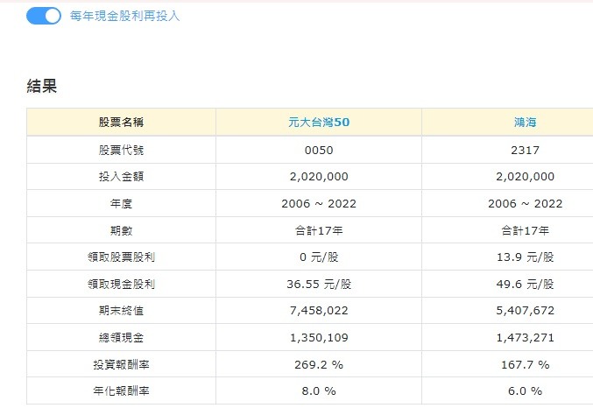The width and height of the screenshot is (593, 408).
Task: Toggle the 每年現金股利再投入 switch
Action: 44,16
